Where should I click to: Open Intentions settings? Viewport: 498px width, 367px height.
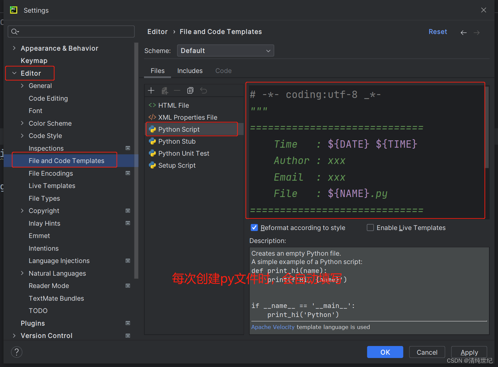(44, 248)
